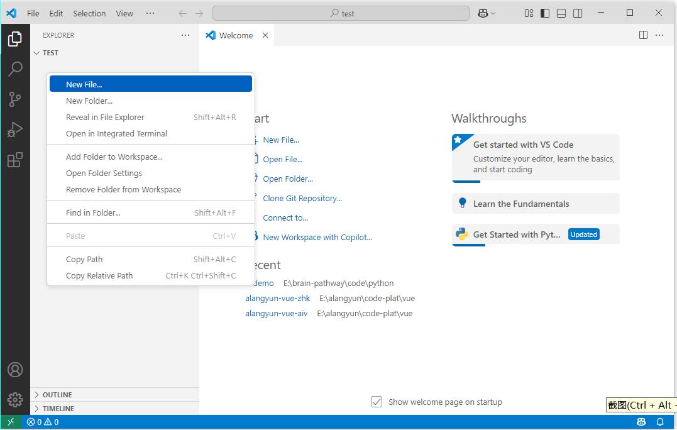
Task: Open the Edit menu
Action: click(x=56, y=13)
